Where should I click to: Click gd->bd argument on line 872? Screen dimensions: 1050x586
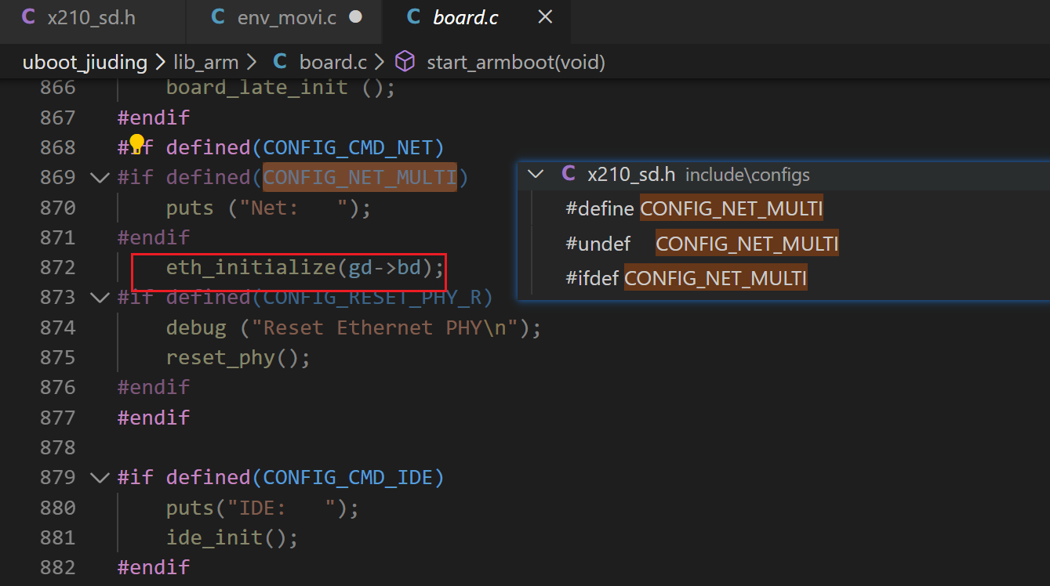pos(384,267)
